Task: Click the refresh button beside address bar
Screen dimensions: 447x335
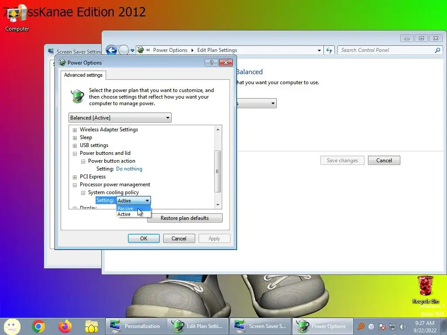Action: click(x=329, y=51)
